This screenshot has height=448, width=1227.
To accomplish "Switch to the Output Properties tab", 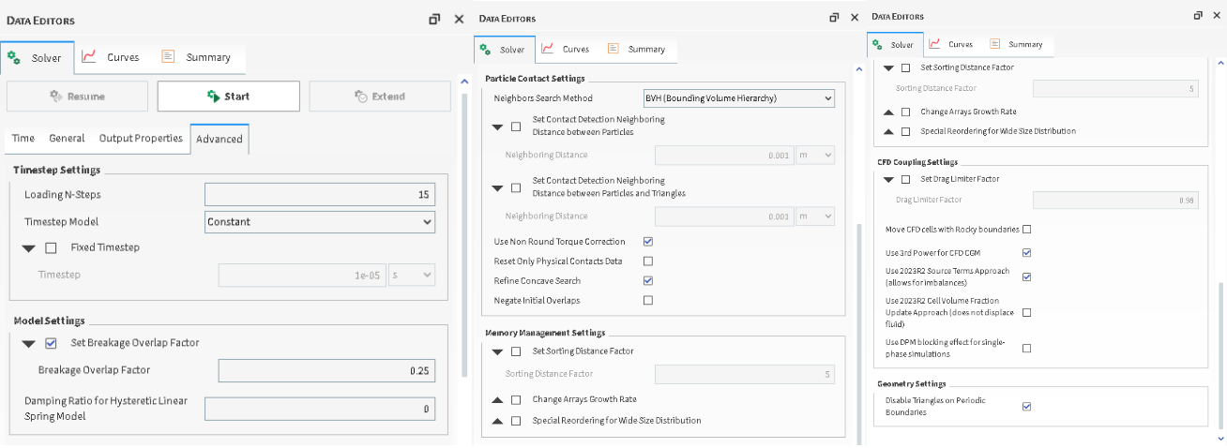I will click(141, 139).
